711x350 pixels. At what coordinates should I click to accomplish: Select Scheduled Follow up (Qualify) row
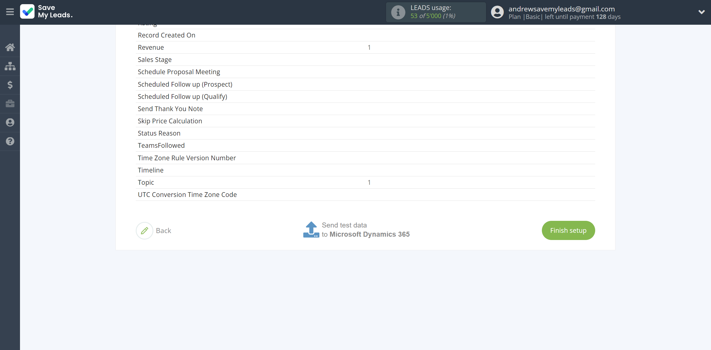(x=365, y=97)
